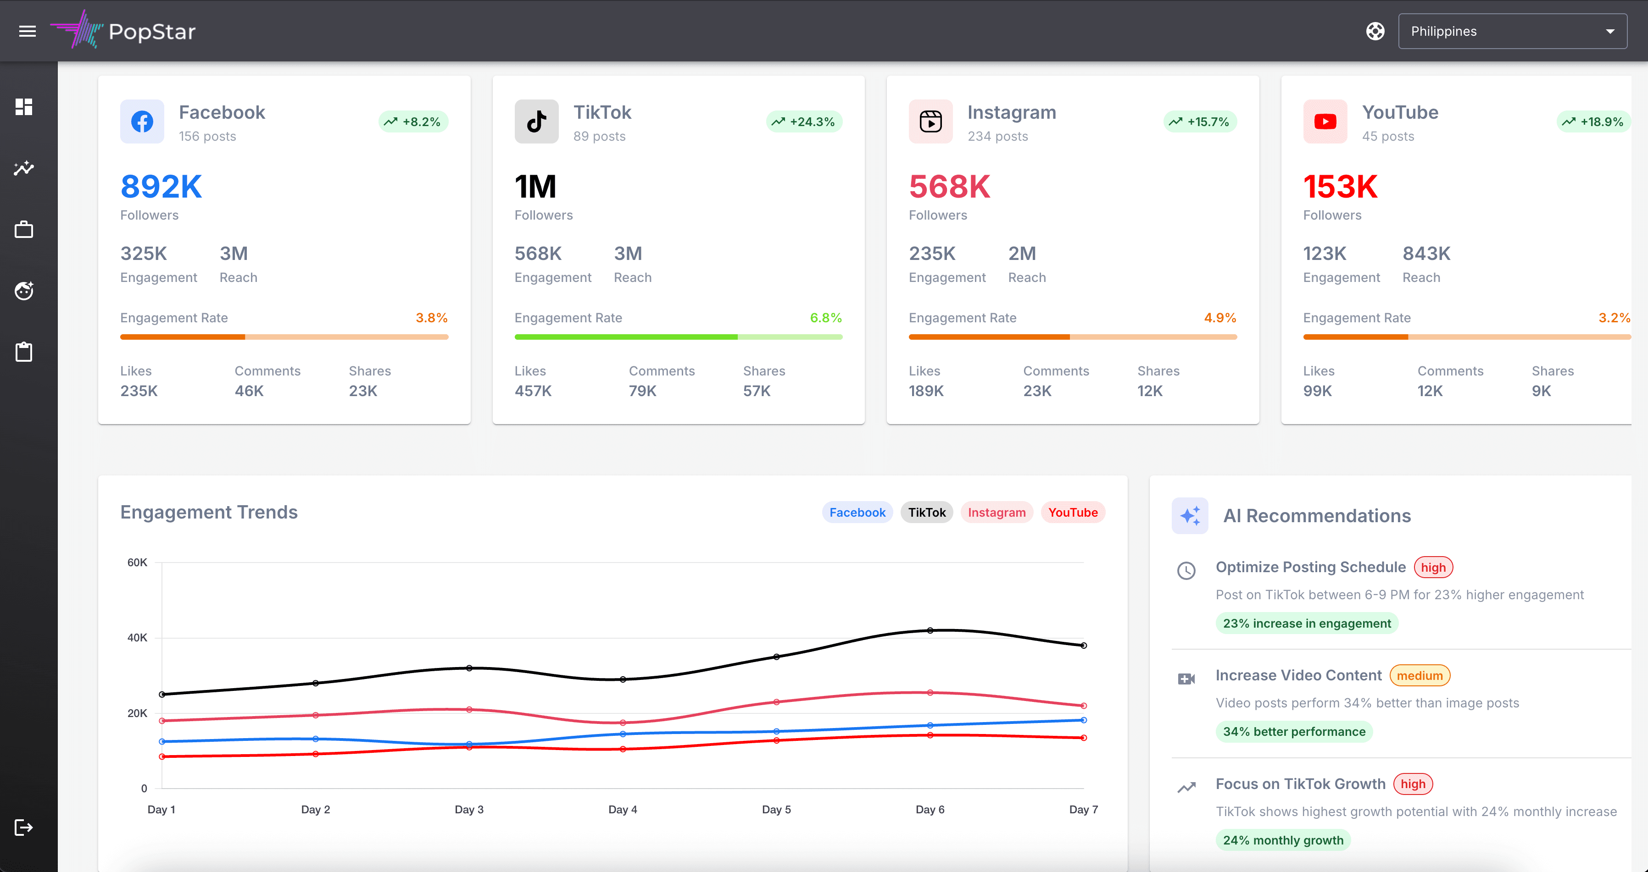The image size is (1648, 872).
Task: Click Facebook engagement rate progress bar
Action: [284, 337]
